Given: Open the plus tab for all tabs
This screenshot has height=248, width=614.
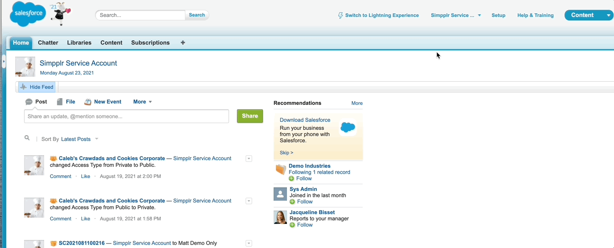Looking at the screenshot, I should (183, 43).
